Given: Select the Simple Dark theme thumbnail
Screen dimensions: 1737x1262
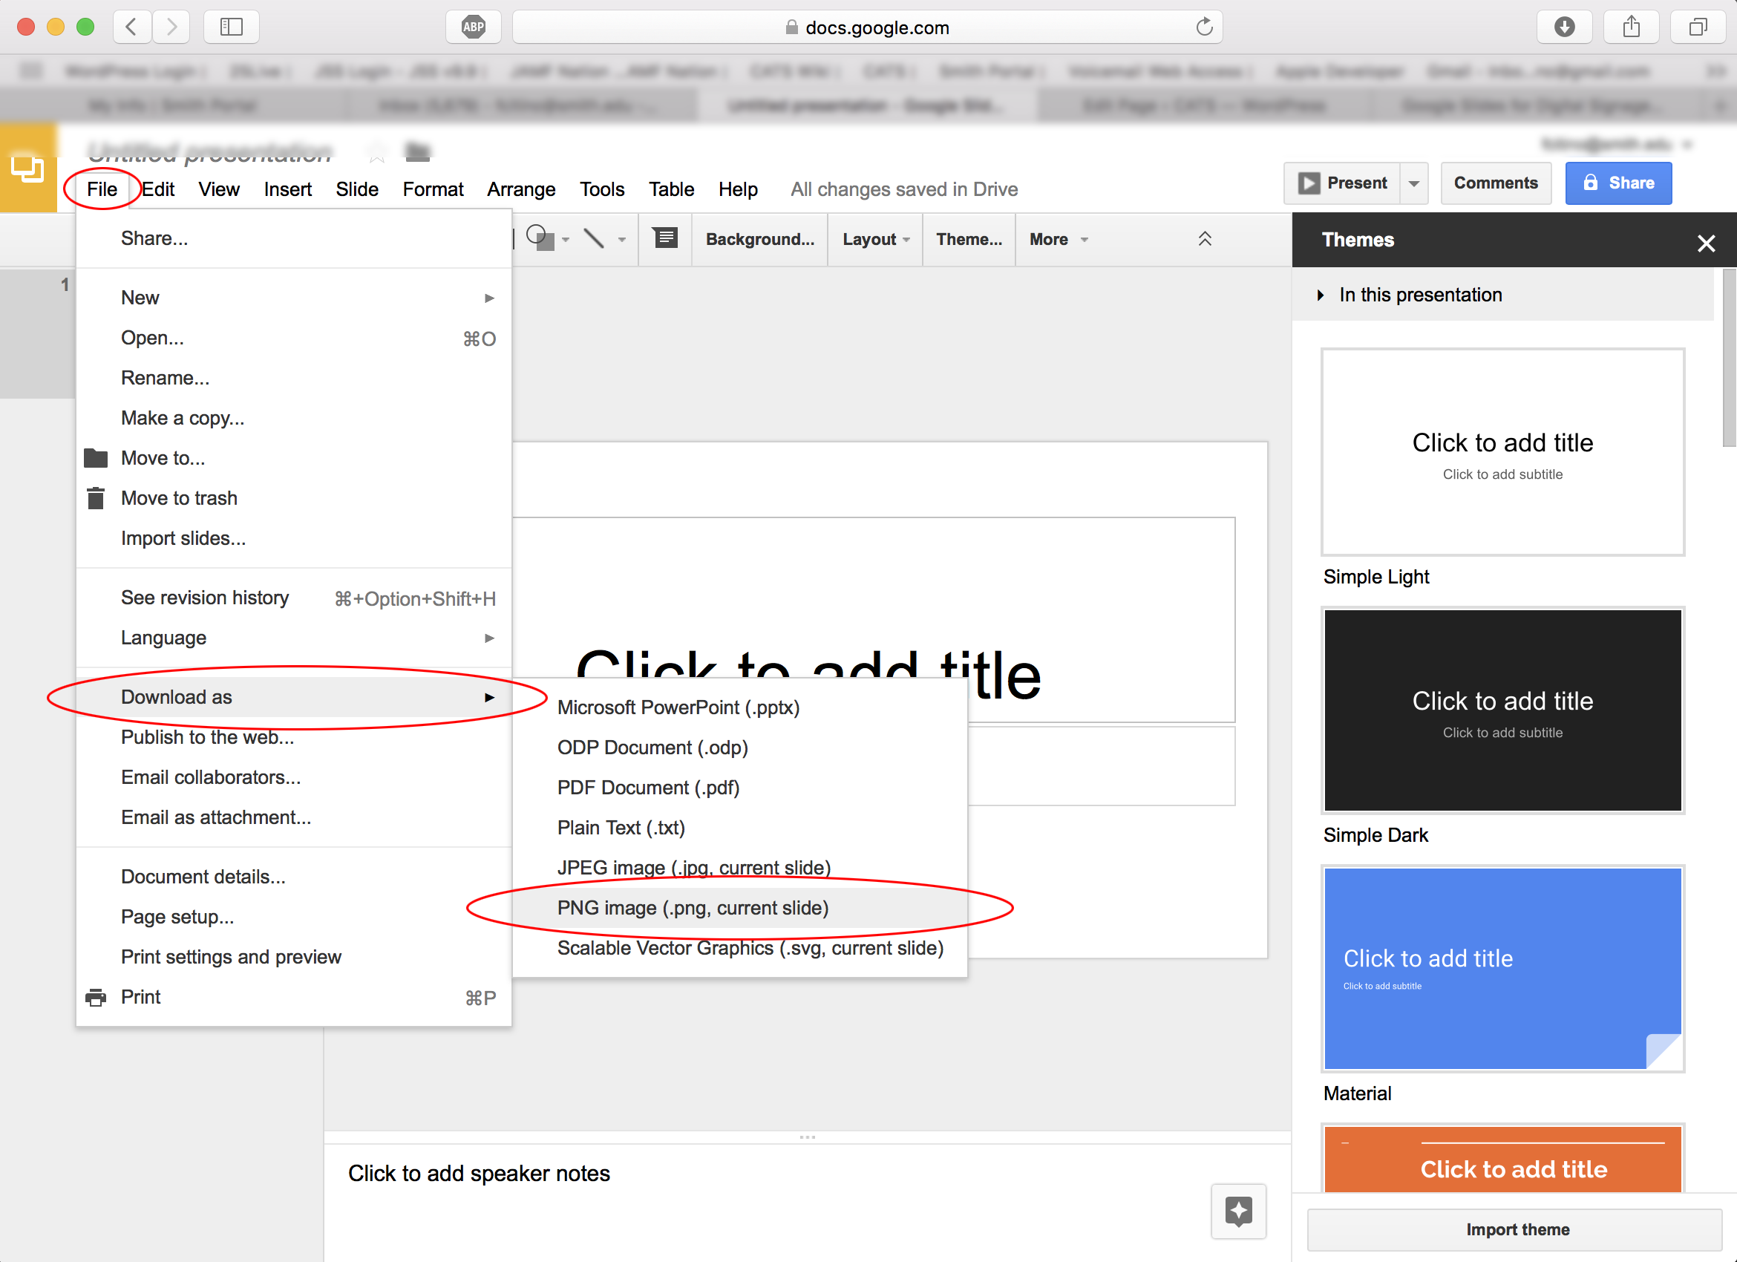Looking at the screenshot, I should [x=1502, y=710].
